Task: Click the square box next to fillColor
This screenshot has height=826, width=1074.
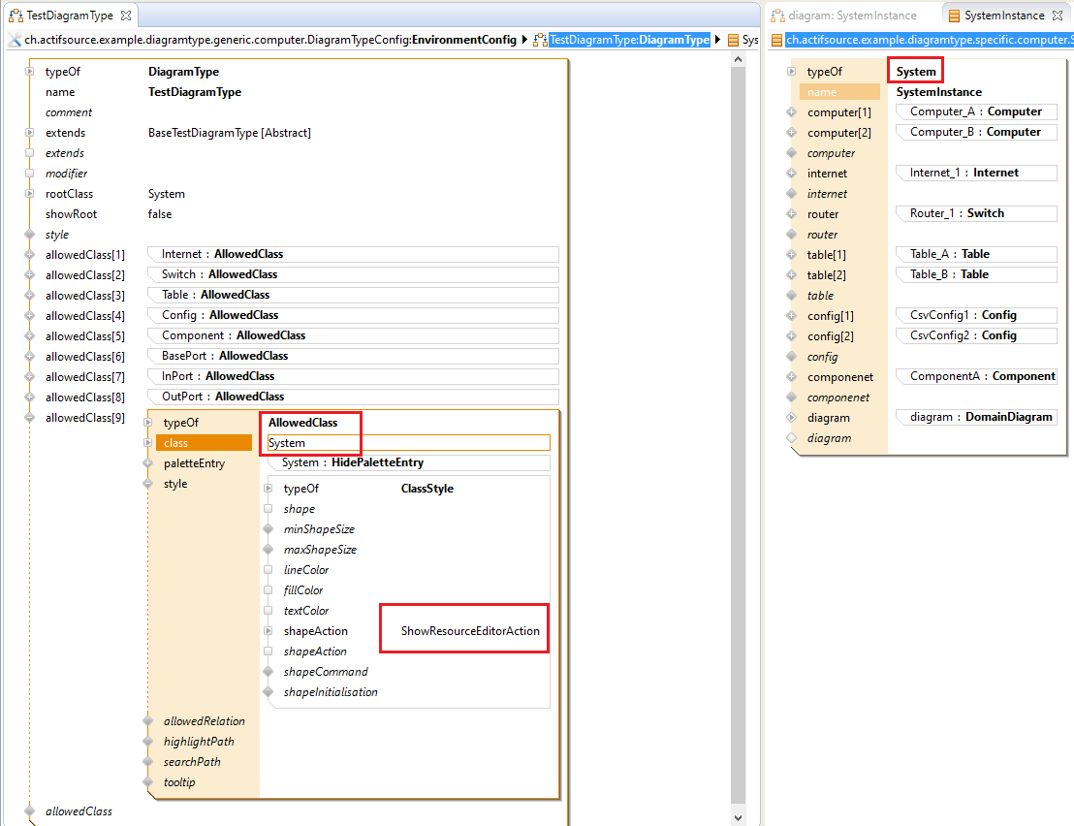Action: pos(268,590)
